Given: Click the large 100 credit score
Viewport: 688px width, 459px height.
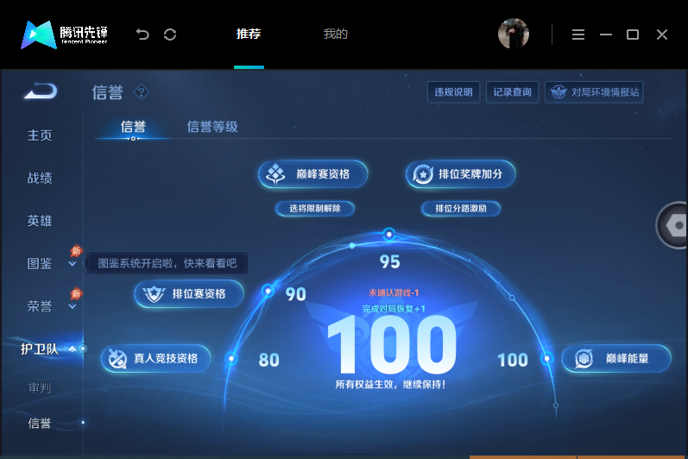Looking at the screenshot, I should tap(392, 345).
